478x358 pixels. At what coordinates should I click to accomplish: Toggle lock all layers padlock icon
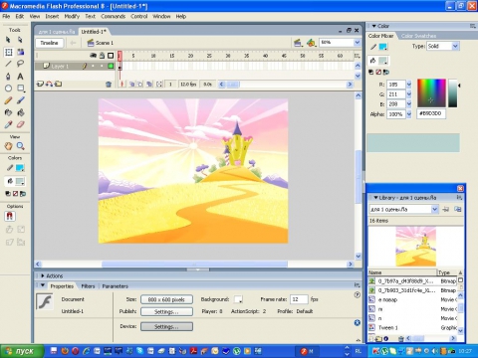point(103,56)
